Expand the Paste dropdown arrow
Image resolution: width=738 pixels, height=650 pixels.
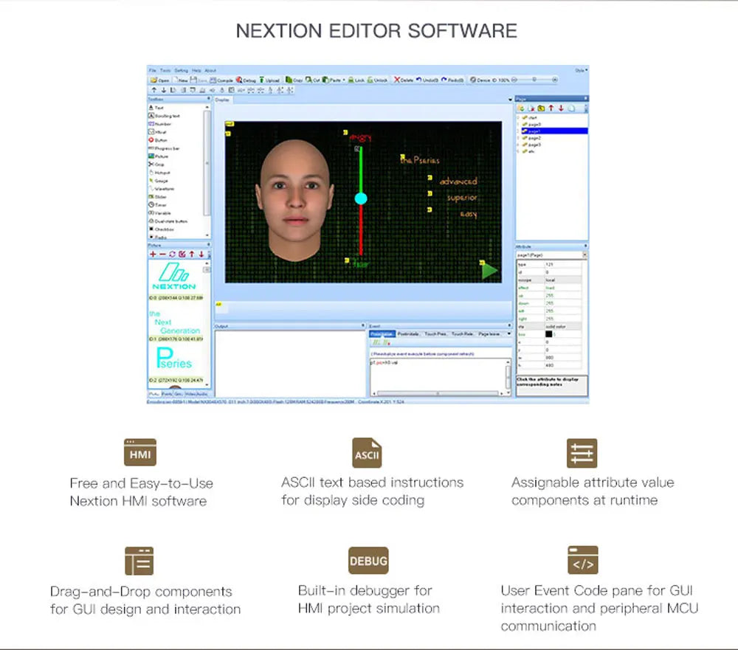[344, 80]
